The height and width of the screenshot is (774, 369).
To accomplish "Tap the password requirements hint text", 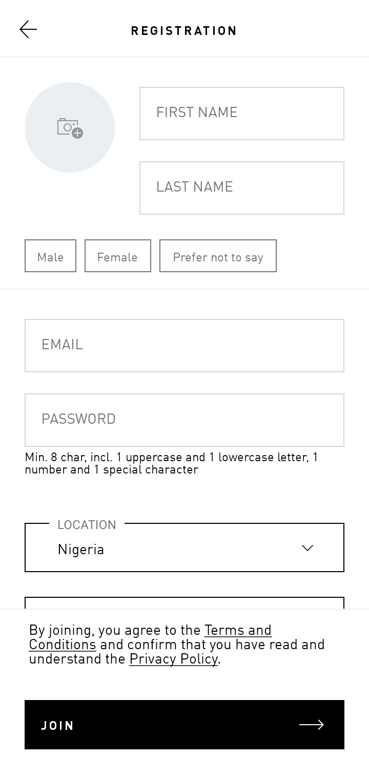I will 172,463.
